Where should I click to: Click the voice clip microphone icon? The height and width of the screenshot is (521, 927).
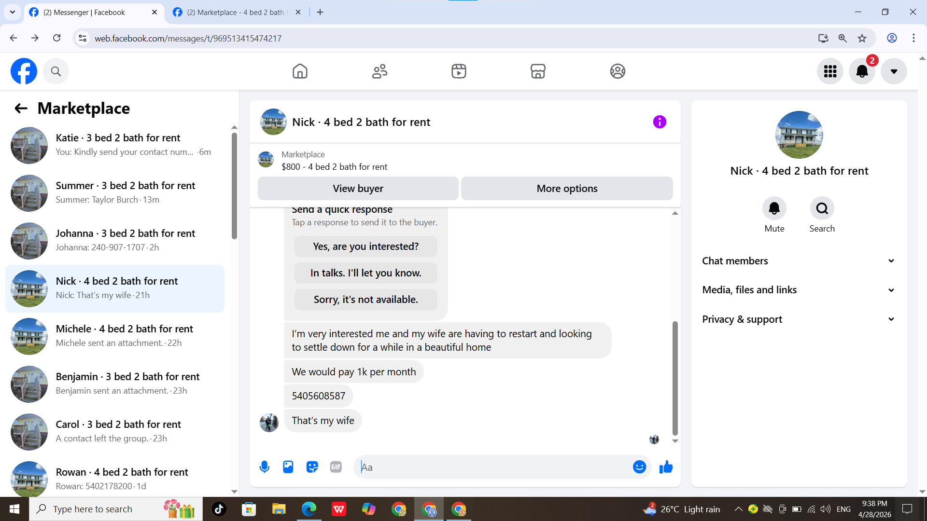264,467
